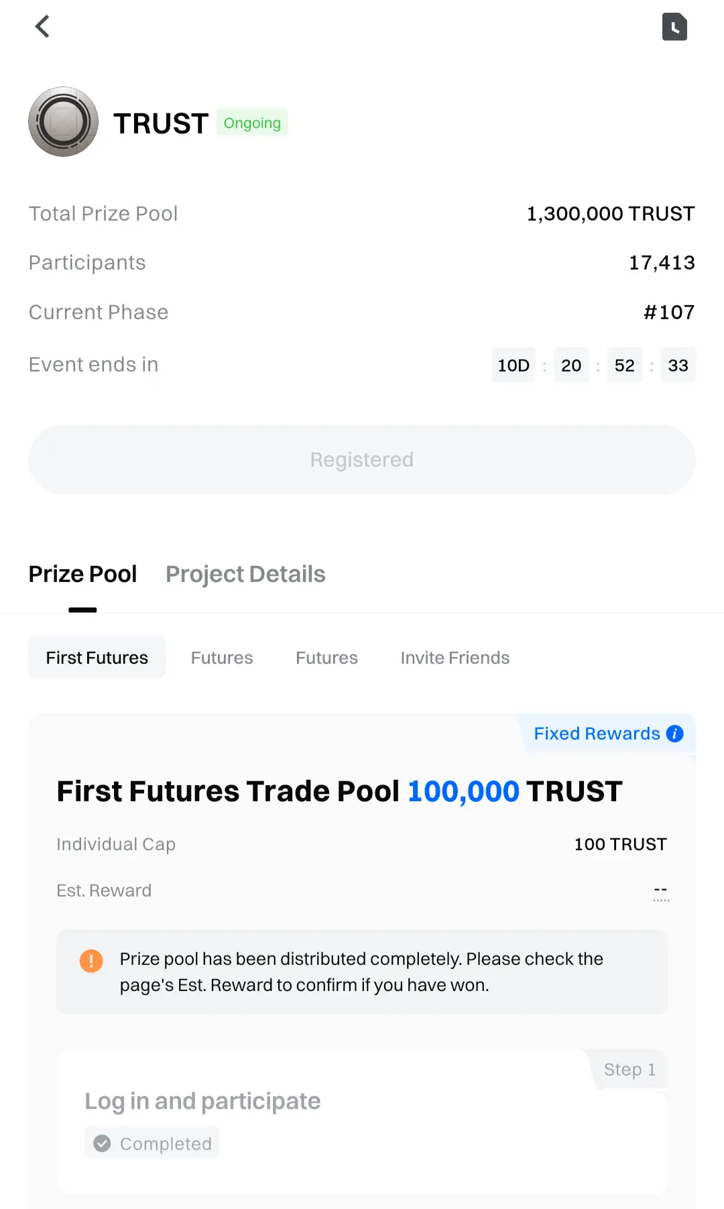Tap the orange warning exclamation icon
This screenshot has width=724, height=1209.
pos(91,960)
